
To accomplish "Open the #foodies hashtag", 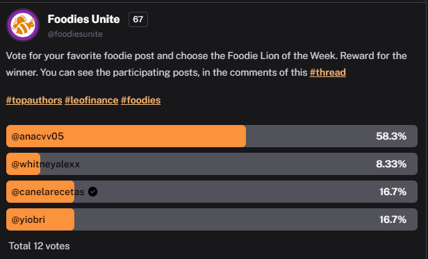I will (140, 100).
